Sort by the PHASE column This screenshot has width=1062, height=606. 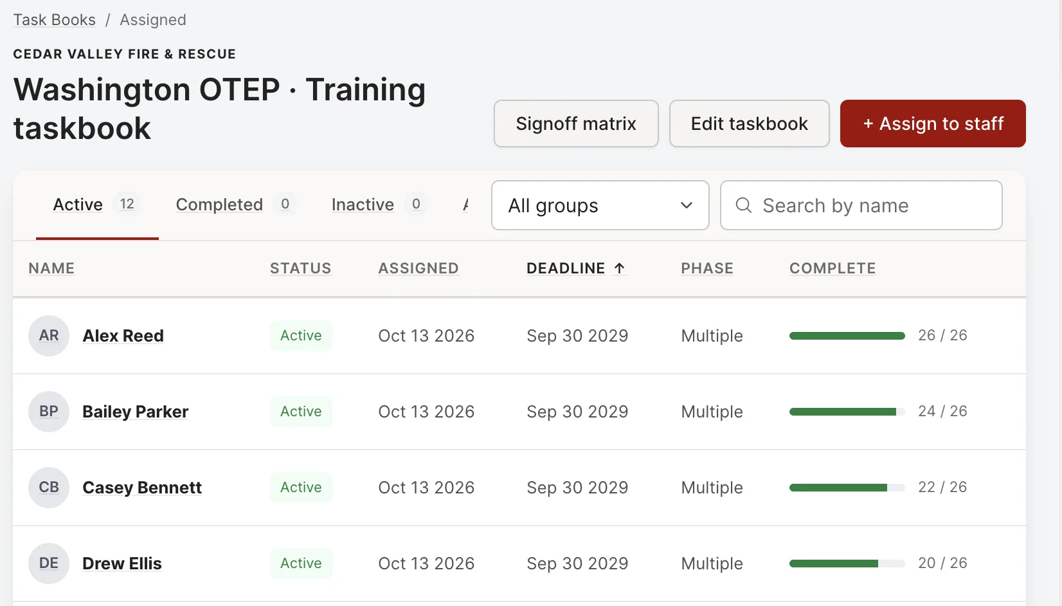pos(707,268)
